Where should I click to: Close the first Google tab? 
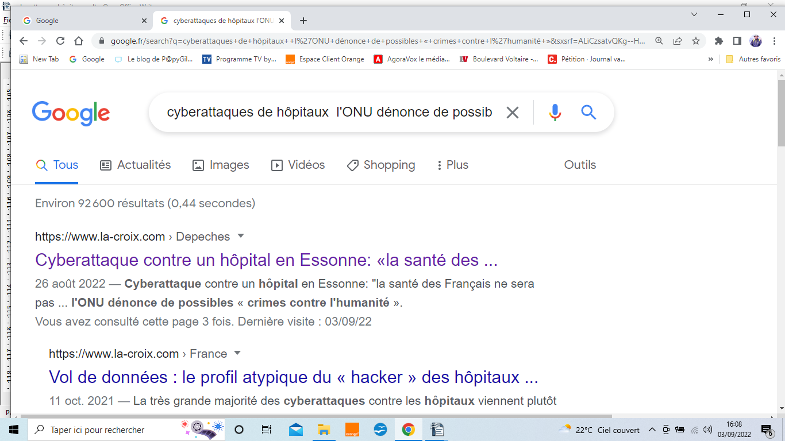144,21
